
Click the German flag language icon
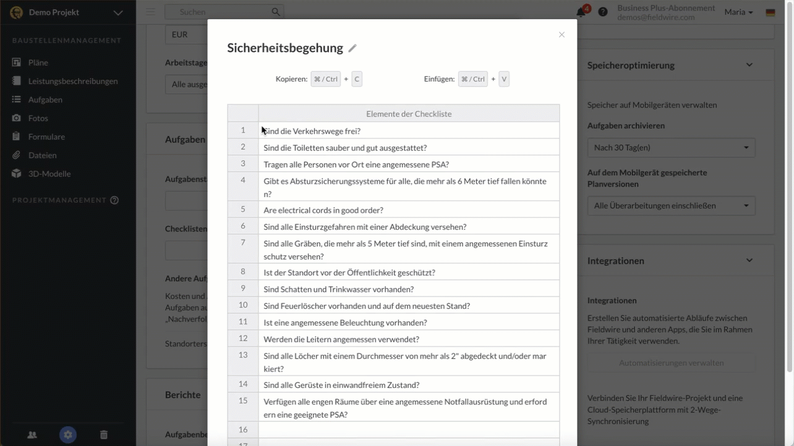point(771,12)
